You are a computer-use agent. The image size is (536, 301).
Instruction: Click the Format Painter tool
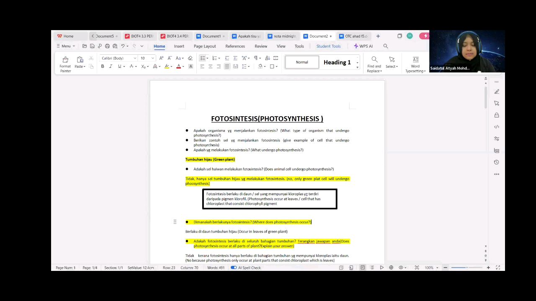[x=65, y=64]
